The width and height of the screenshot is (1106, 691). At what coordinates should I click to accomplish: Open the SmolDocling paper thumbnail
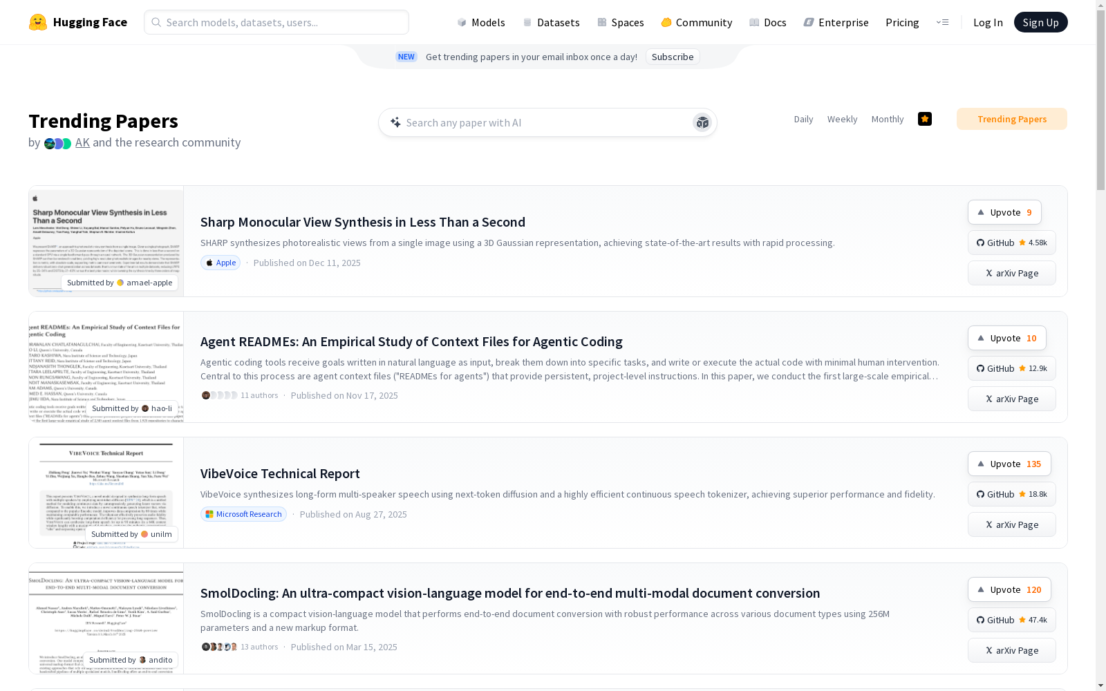[106, 618]
